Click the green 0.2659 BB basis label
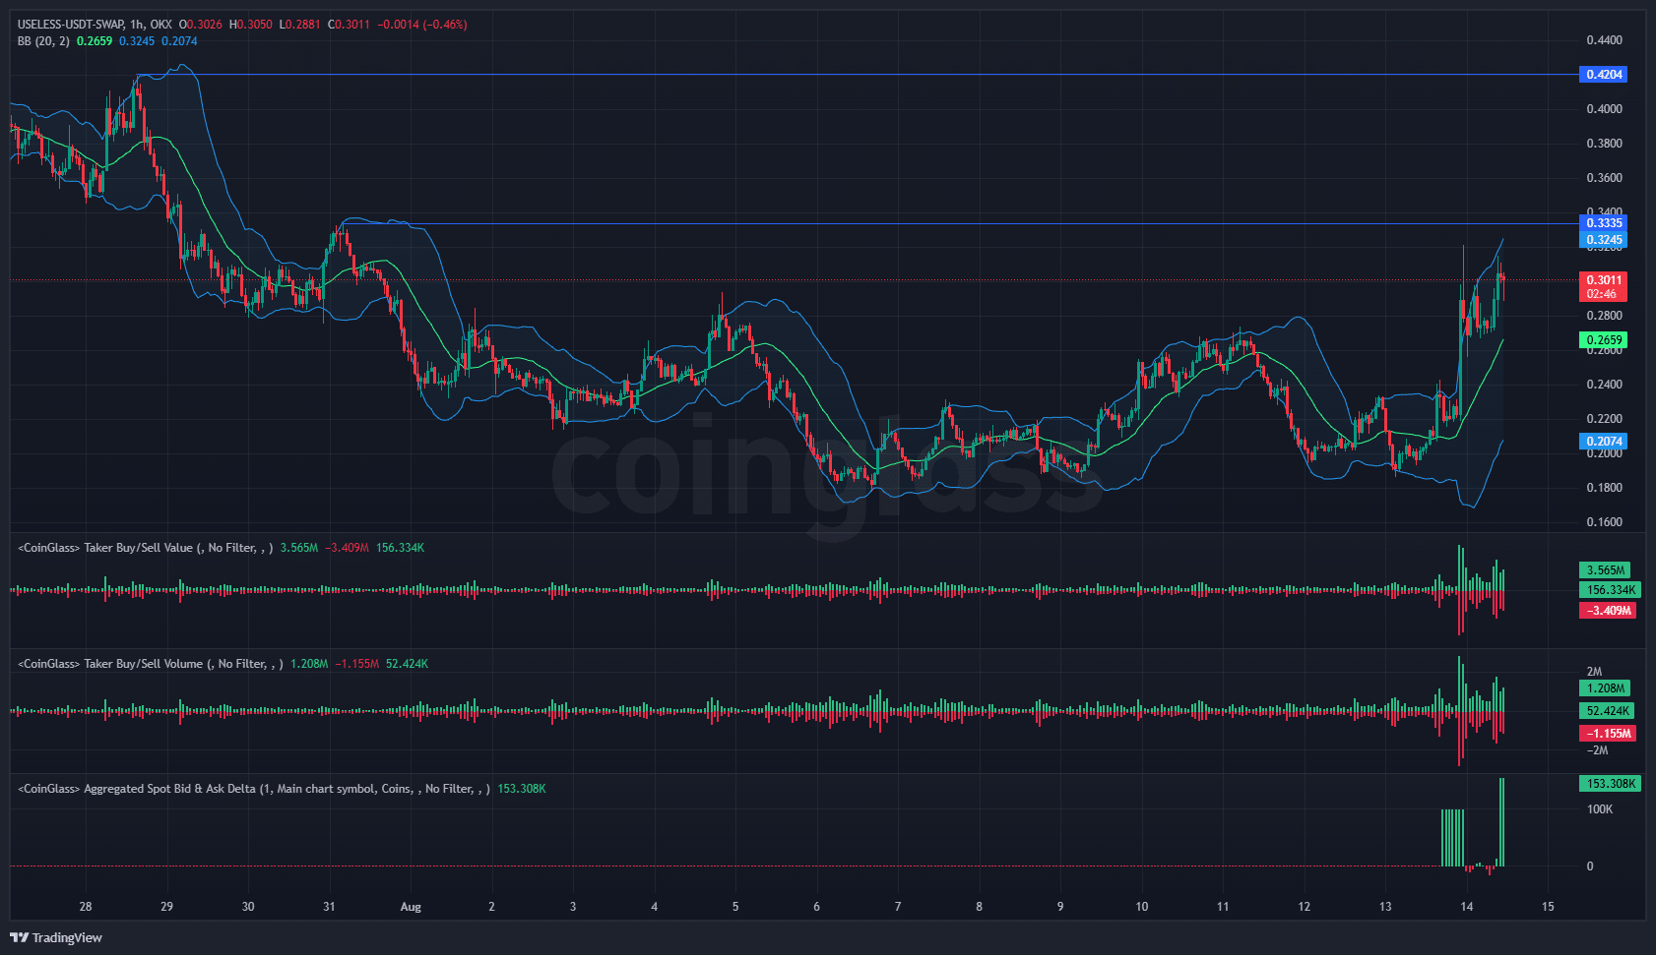1656x955 pixels. 1604,340
